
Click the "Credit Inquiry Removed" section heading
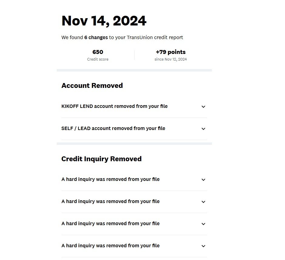[101, 159]
